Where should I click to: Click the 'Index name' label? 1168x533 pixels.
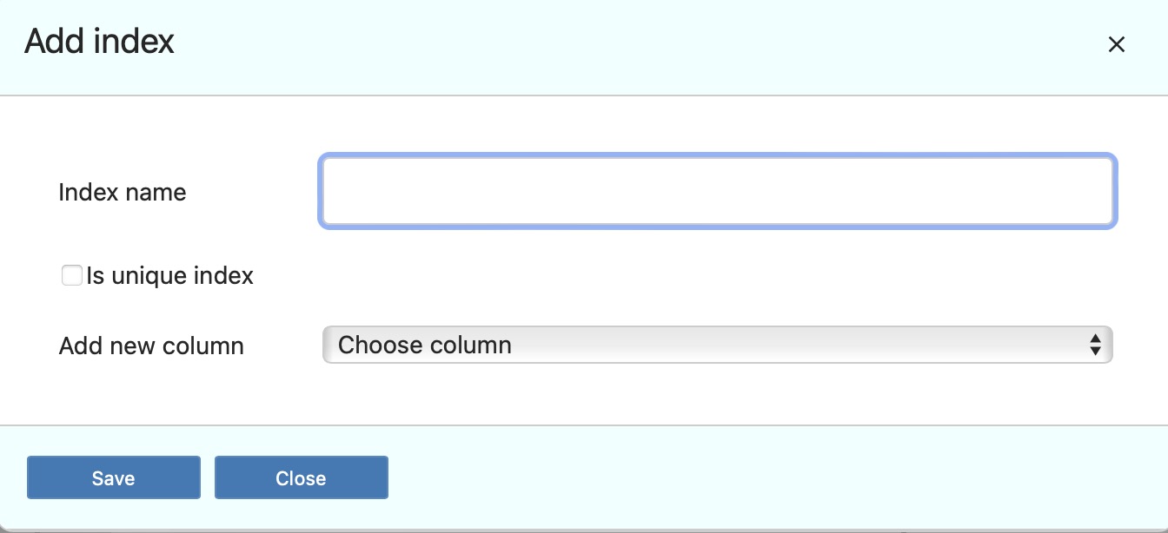(123, 192)
